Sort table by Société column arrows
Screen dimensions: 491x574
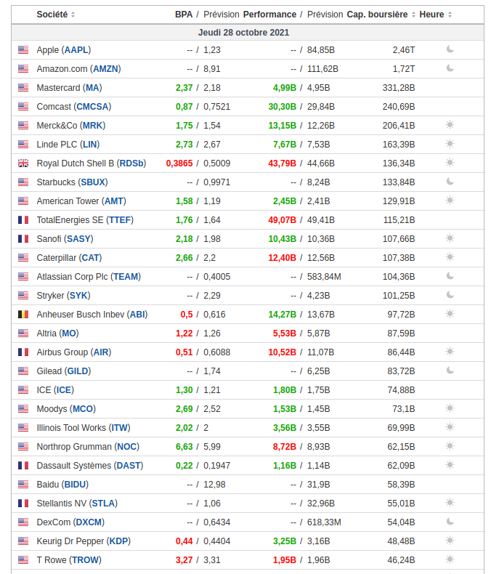pyautogui.click(x=73, y=15)
